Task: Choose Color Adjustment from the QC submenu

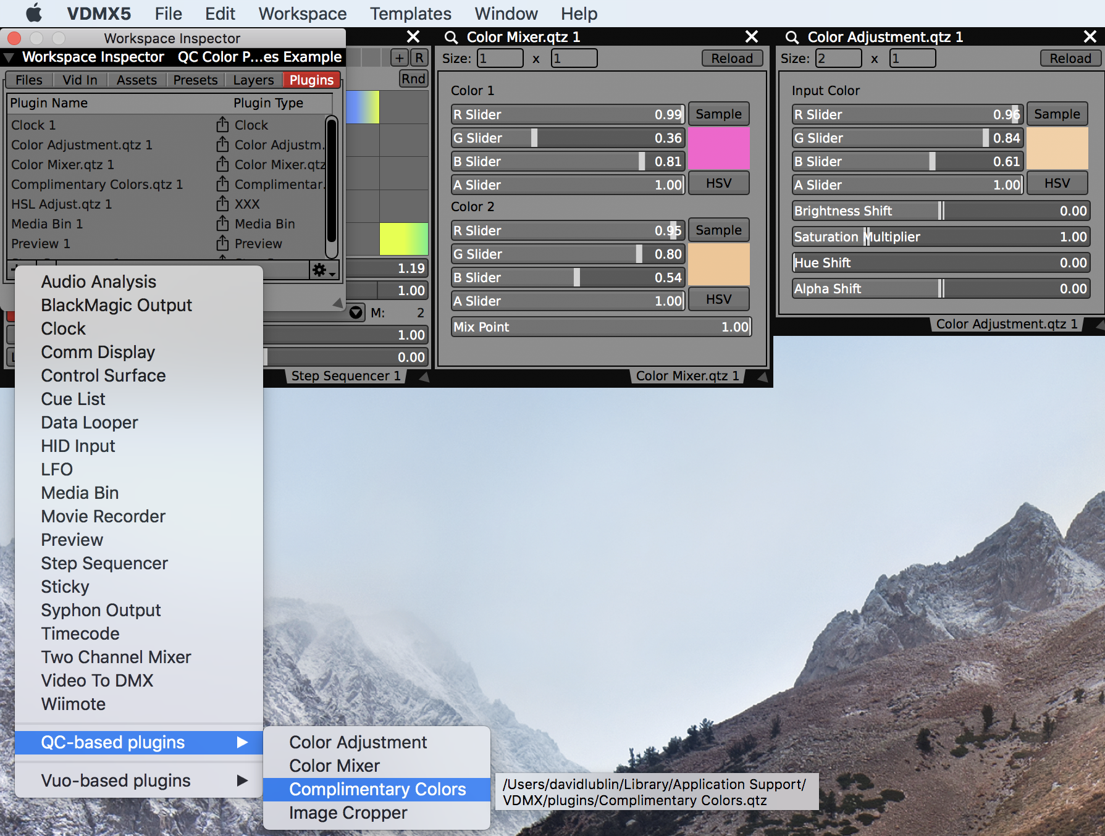Action: [x=377, y=742]
